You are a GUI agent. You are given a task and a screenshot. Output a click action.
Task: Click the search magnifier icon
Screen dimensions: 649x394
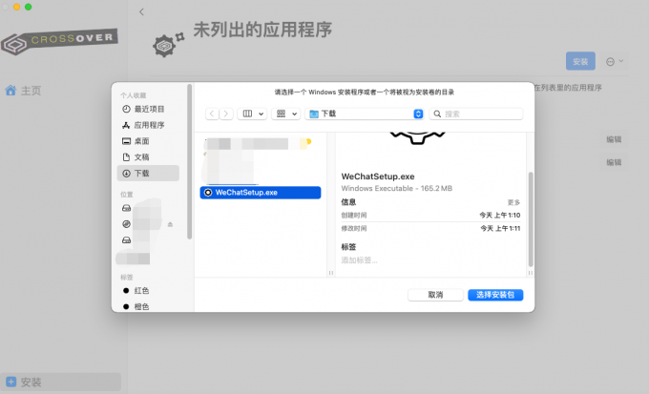[437, 114]
